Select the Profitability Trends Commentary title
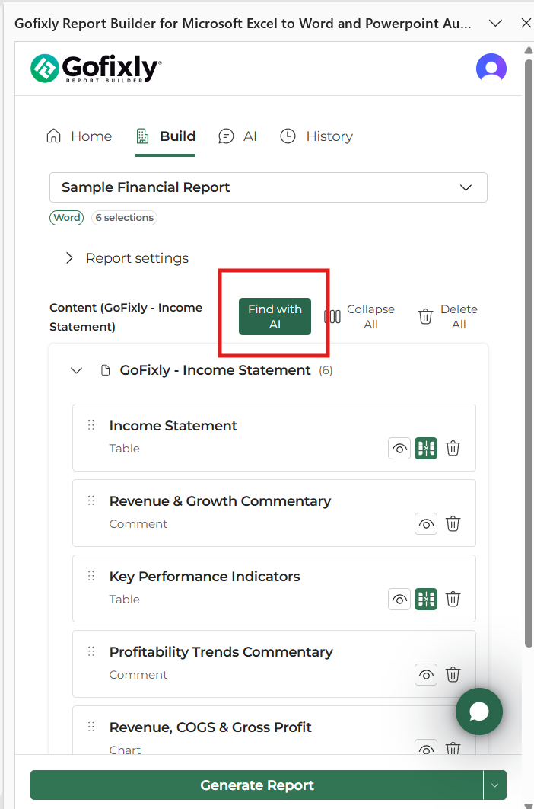 pos(221,651)
